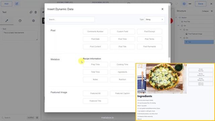215x121 pixels.
Task: Select Post Permalink dynamic option
Action: (x=149, y=47)
